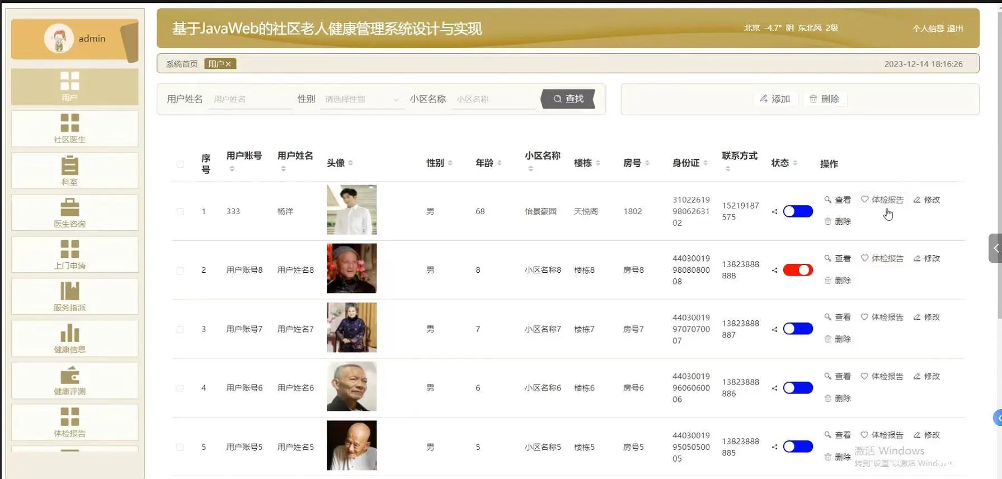
Task: Click 删除 in the 用户姓名8 row
Action: pos(838,281)
